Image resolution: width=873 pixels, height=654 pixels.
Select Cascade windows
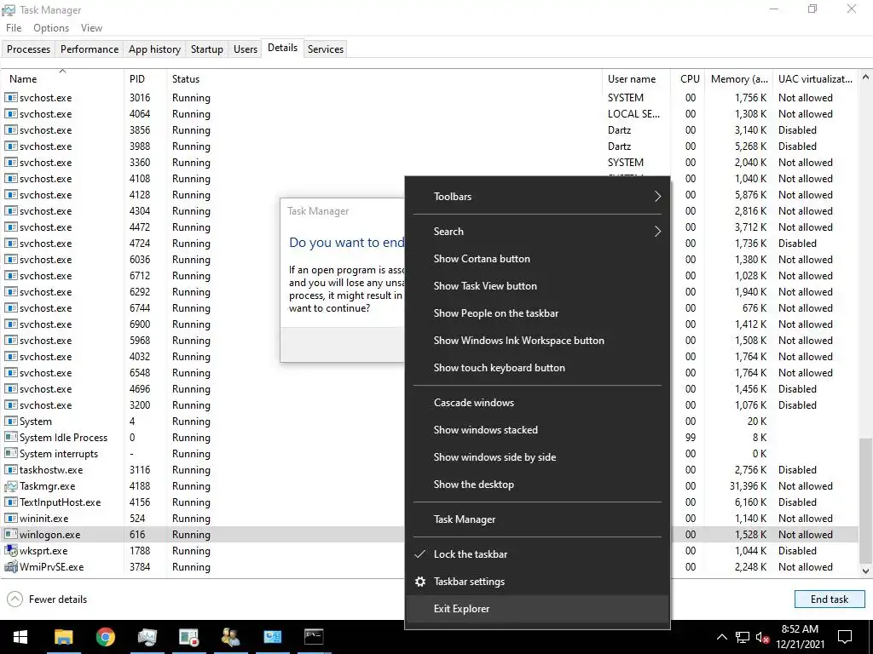coord(538,403)
